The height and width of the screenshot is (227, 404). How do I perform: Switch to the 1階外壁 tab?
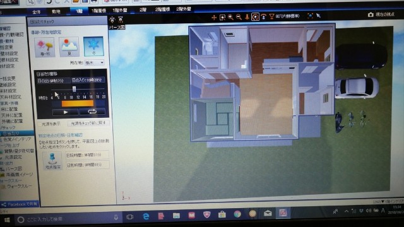120,10
